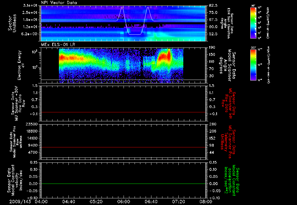Click the 150 scanner angle tick label
The width and height of the screenshot is (297, 205).
click(212, 54)
